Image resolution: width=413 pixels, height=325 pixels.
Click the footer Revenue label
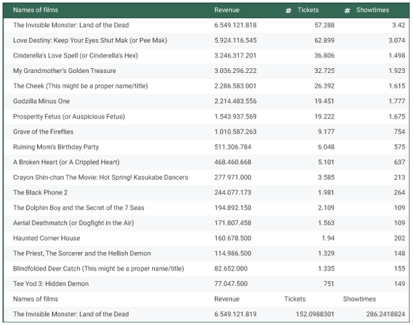[227, 299]
